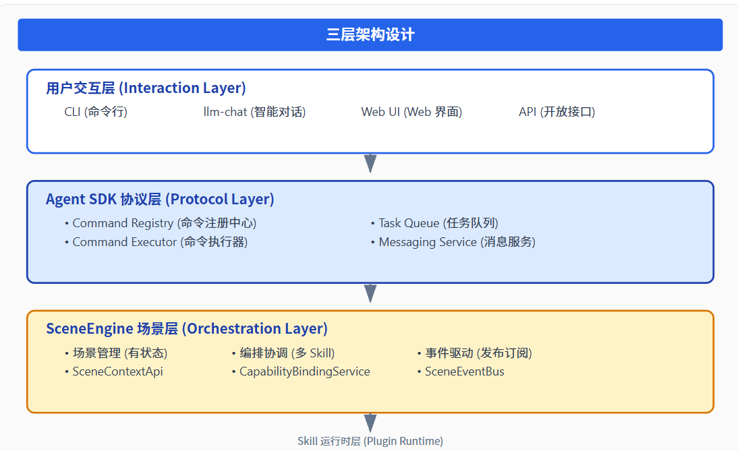The width and height of the screenshot is (738, 451).
Task: Click Skill 运行时层 (Plugin Runtime) label
Action: point(370,441)
